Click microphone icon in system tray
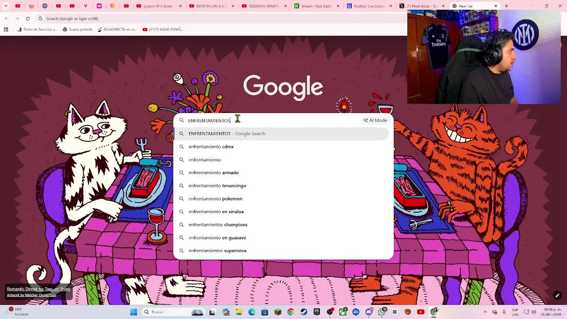 tap(504, 312)
